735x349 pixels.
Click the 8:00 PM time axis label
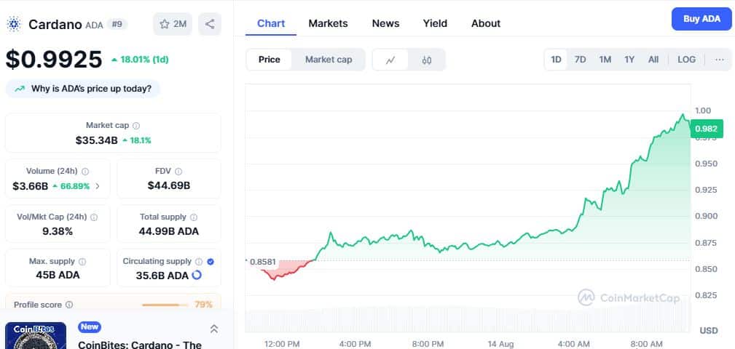(x=428, y=345)
